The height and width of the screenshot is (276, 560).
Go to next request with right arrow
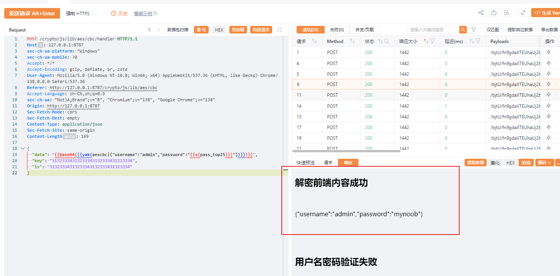(159, 30)
